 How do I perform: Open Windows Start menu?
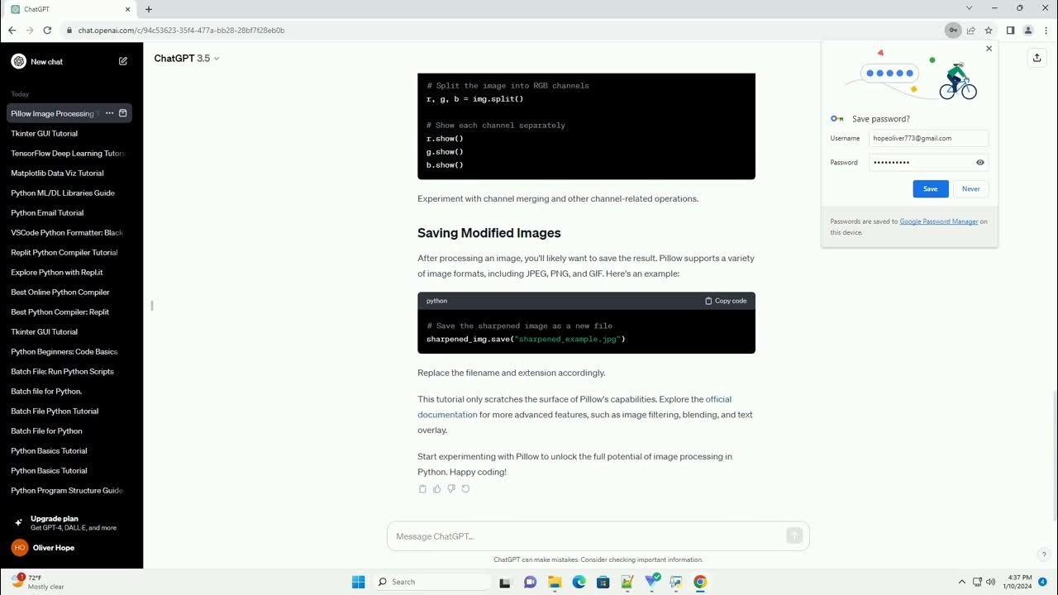tap(358, 582)
